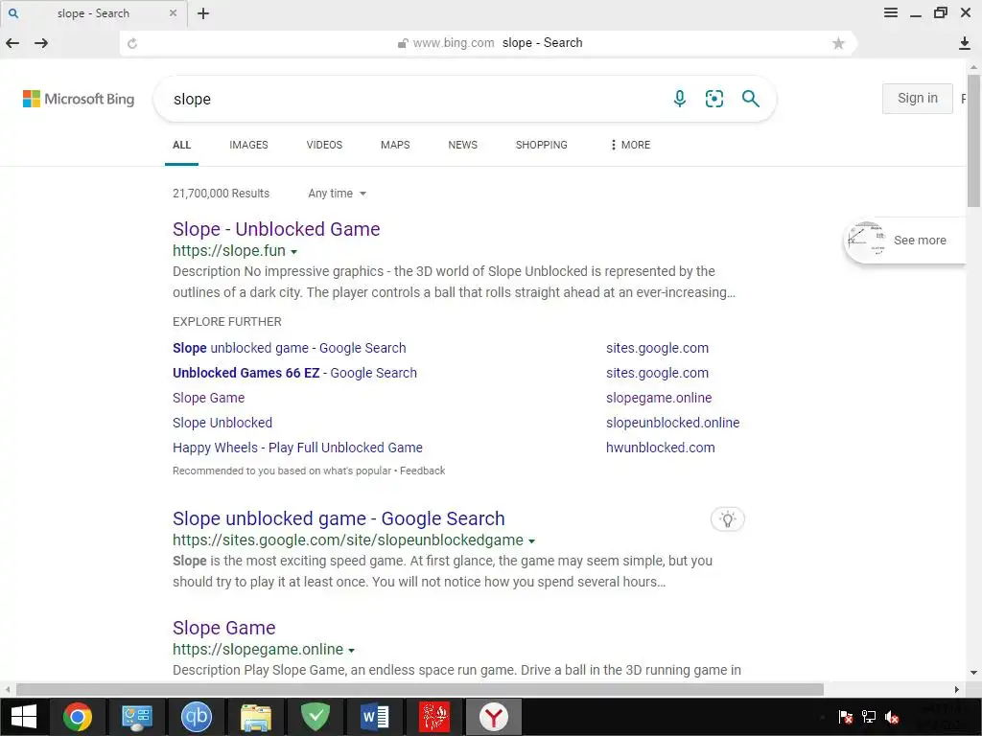The height and width of the screenshot is (736, 982).
Task: Switch to IMAGES tab
Action: 248,145
